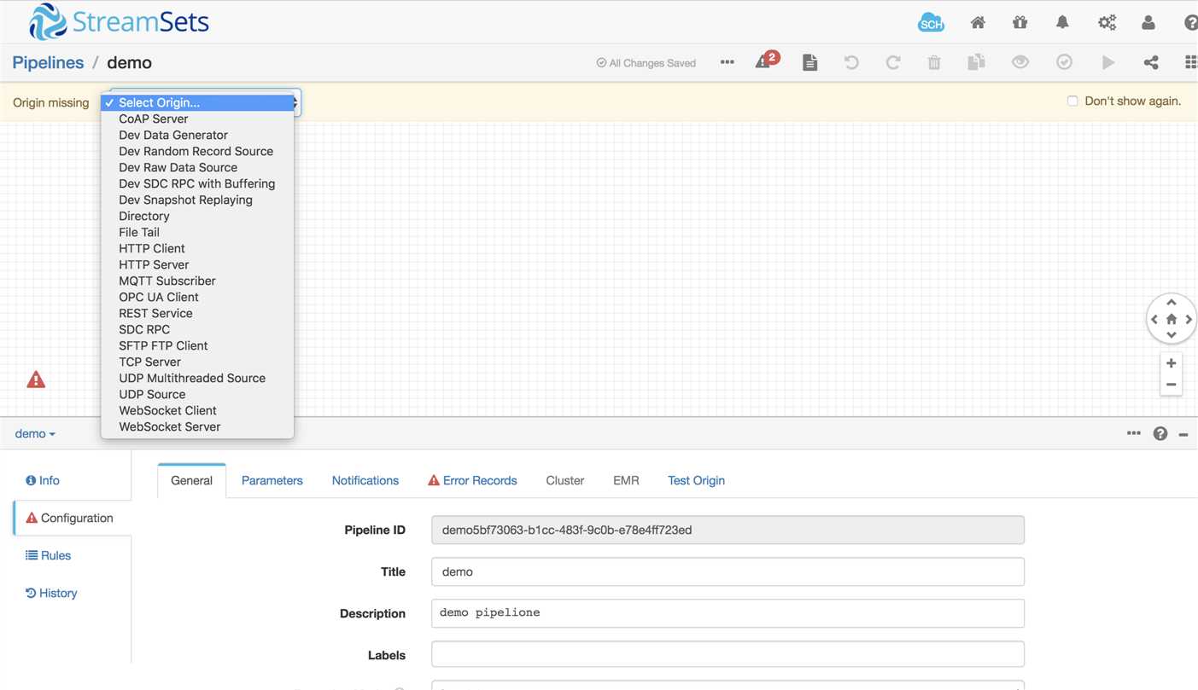Select UDP Source origin option

coord(197,394)
